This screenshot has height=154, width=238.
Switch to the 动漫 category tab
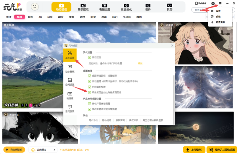(x=61, y=17)
